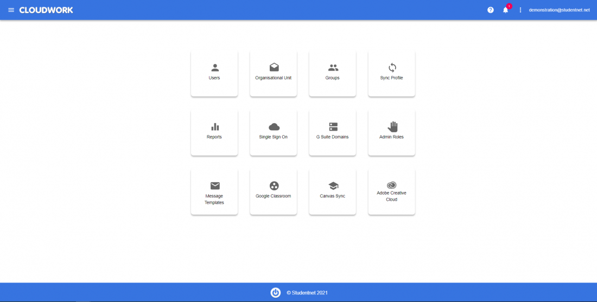The height and width of the screenshot is (302, 597).
Task: Open the Google Classroom tile
Action: pos(274,192)
